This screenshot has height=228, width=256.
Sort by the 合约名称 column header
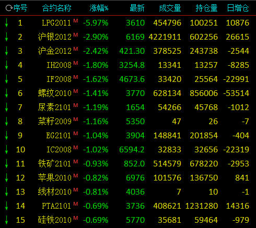pos(57,8)
